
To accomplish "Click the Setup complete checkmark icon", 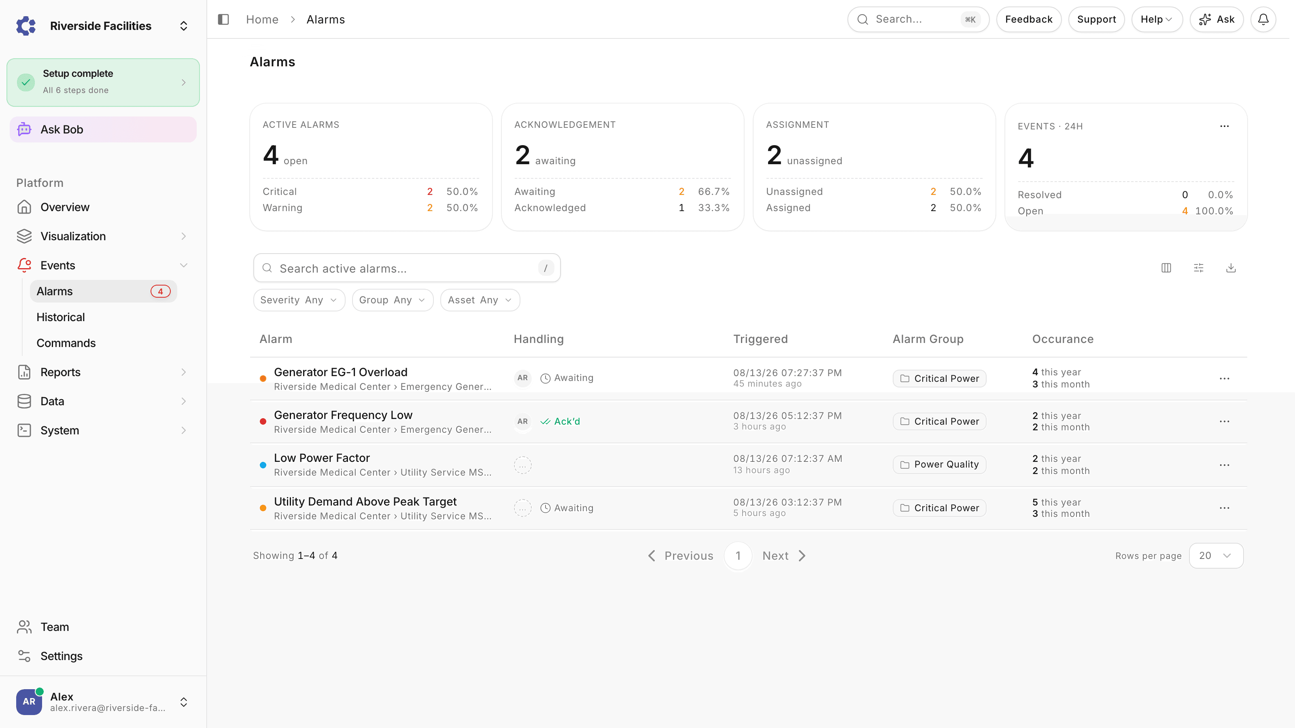I will 25,83.
